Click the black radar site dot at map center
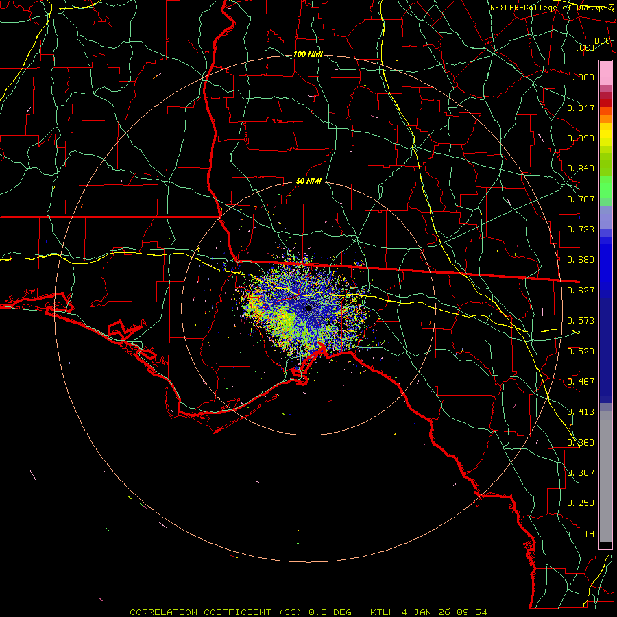 pos(309,308)
